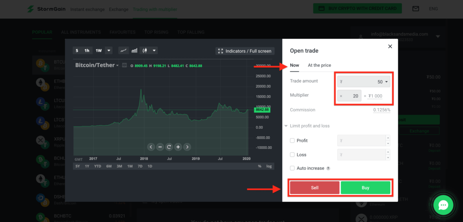Open the Trade amount dropdown

(x=364, y=82)
